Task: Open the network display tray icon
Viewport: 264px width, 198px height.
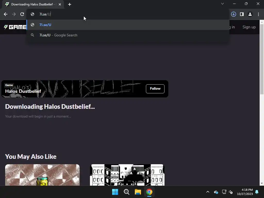Action: coord(224,192)
